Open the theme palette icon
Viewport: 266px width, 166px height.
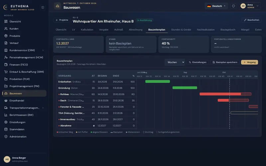pyautogui.click(x=233, y=6)
